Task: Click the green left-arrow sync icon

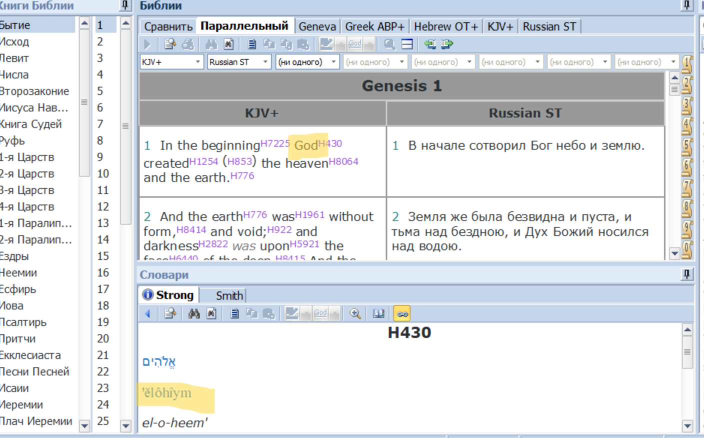Action: 430,44
